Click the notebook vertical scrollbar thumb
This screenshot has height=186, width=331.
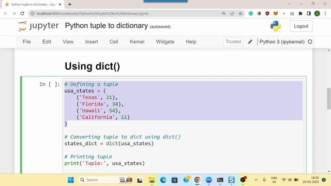(329, 99)
